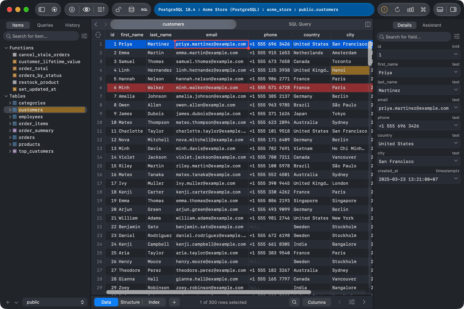The height and width of the screenshot is (309, 464).
Task: Switch to the History tab
Action: pos(72,25)
